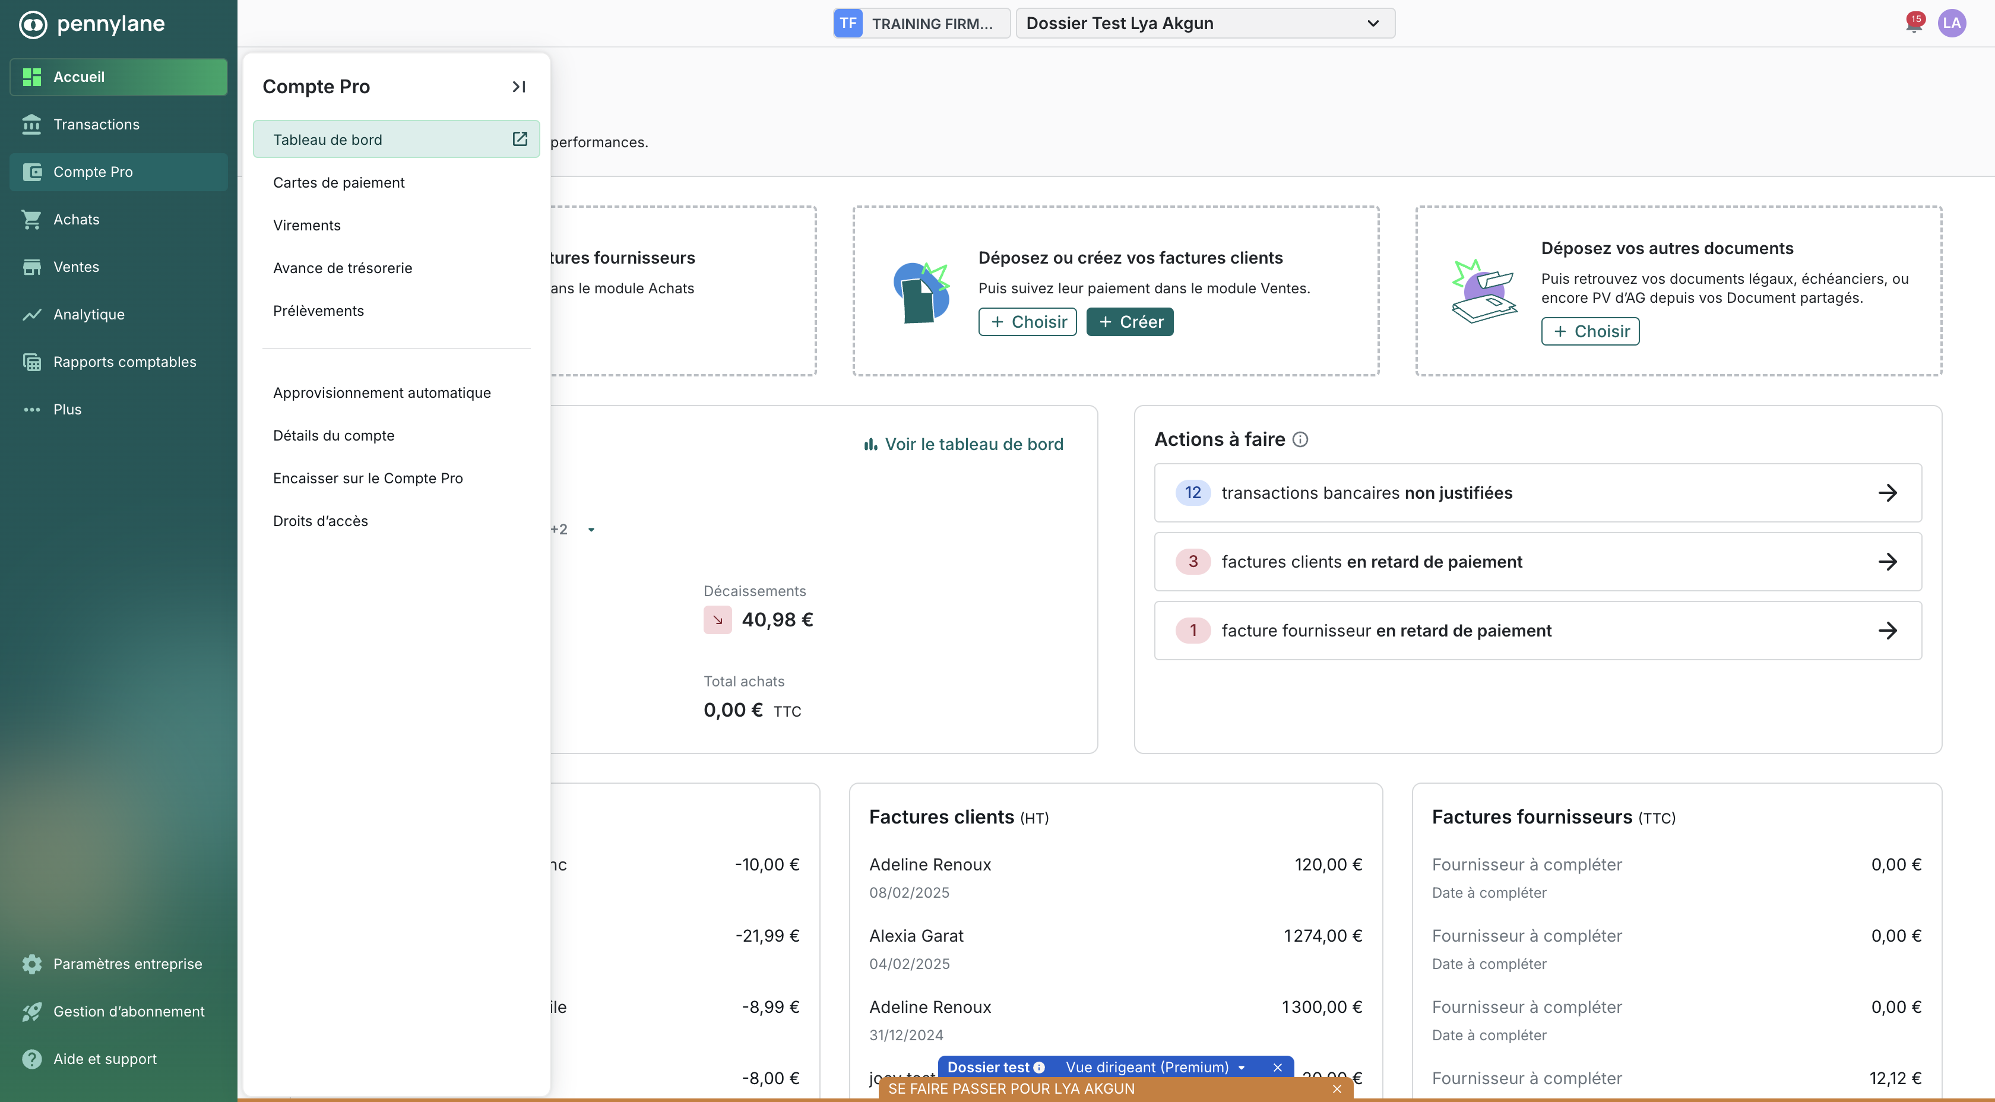Image resolution: width=1995 pixels, height=1102 pixels.
Task: Click Voir le tableau de bord link
Action: [x=964, y=445]
